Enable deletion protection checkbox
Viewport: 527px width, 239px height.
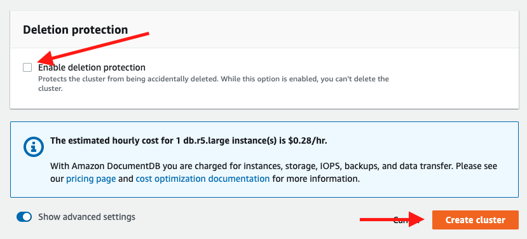[27, 67]
